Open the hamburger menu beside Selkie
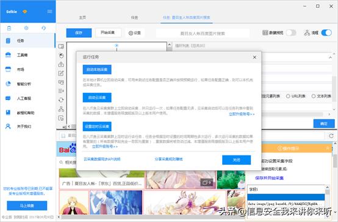Screen dimensions: 338x222 (x=49, y=12)
